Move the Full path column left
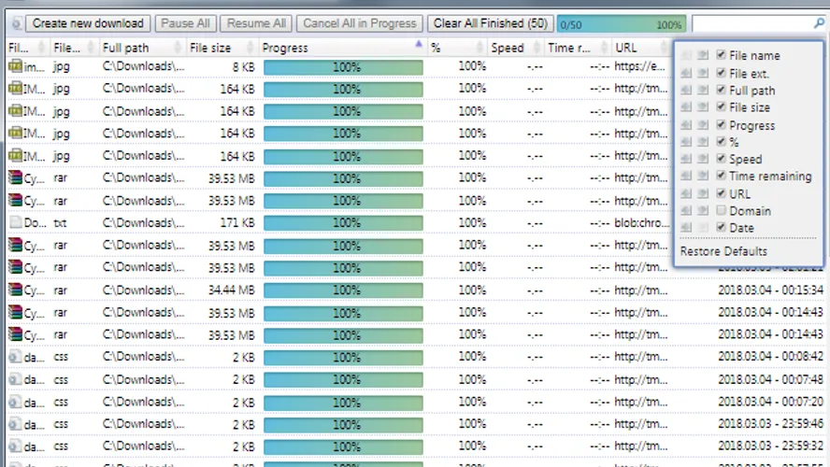This screenshot has width=830, height=467. 686,91
